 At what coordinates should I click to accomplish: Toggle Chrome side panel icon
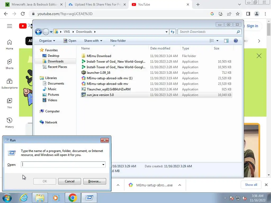[248, 14]
